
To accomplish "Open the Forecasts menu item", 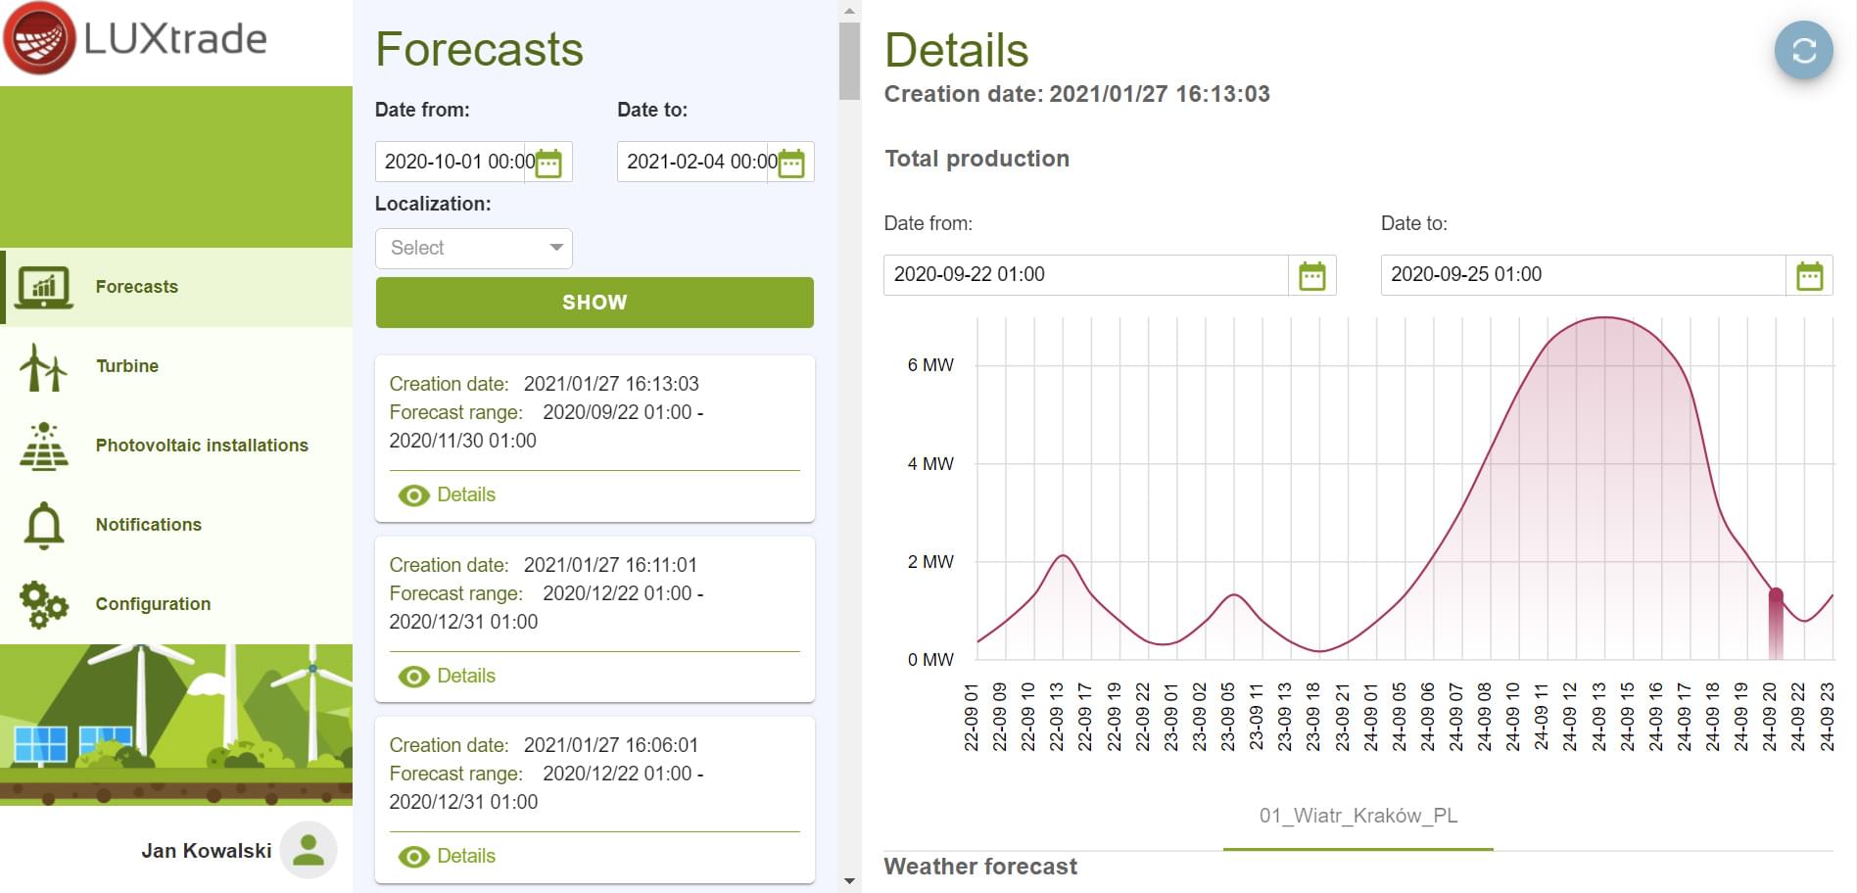I will [x=137, y=287].
